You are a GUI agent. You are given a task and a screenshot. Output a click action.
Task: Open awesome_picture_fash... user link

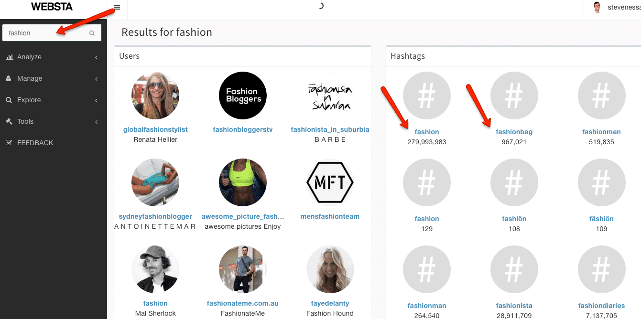pos(243,216)
